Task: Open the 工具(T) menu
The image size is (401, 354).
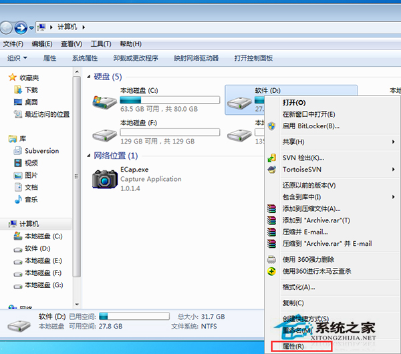Action: pyautogui.click(x=101, y=44)
